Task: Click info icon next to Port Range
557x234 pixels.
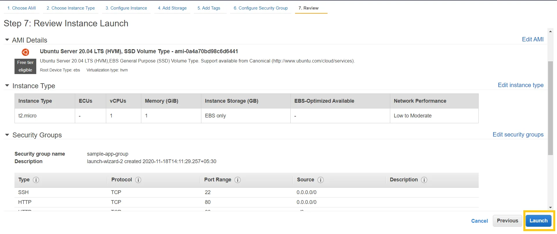Action: click(x=238, y=180)
